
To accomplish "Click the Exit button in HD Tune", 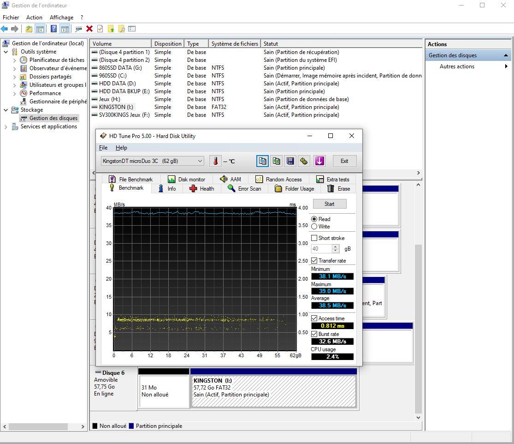I will click(344, 161).
